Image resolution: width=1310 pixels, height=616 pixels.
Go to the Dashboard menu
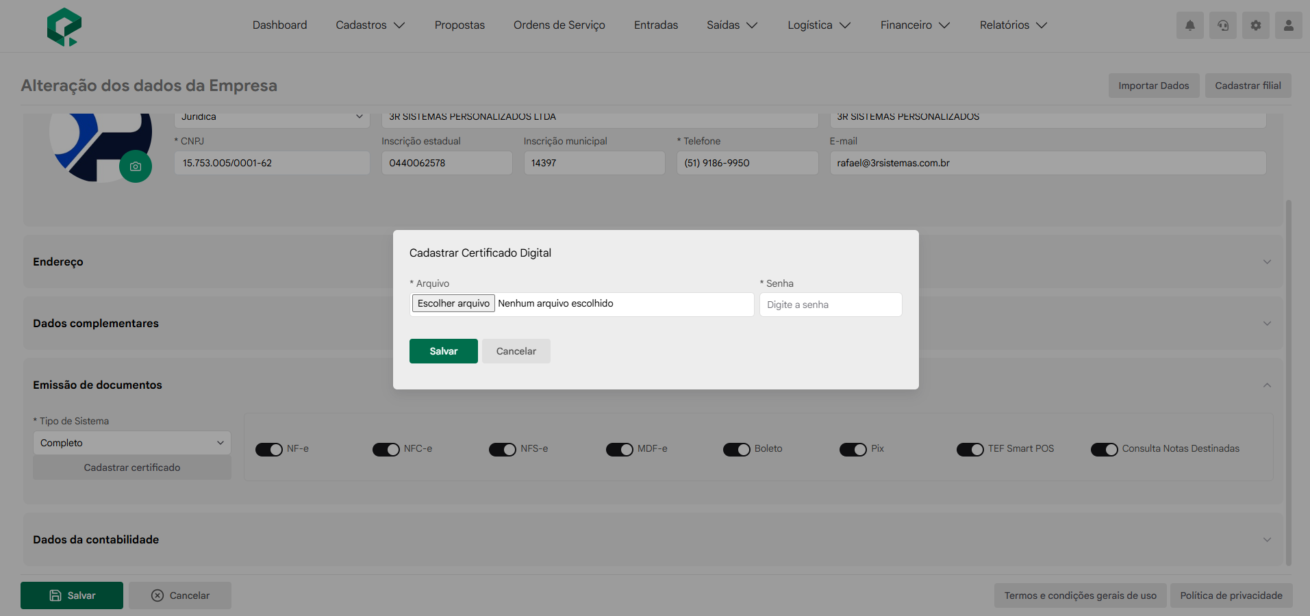click(x=279, y=25)
